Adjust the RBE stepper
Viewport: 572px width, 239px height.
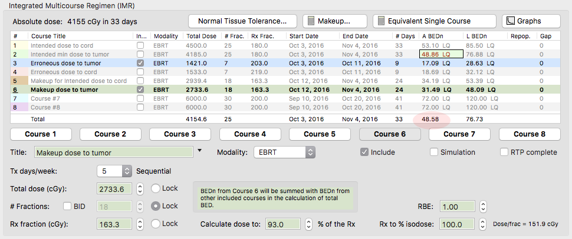(x=483, y=207)
